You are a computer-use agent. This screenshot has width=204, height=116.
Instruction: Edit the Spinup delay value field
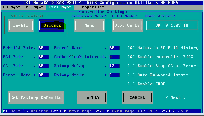click(x=115, y=66)
